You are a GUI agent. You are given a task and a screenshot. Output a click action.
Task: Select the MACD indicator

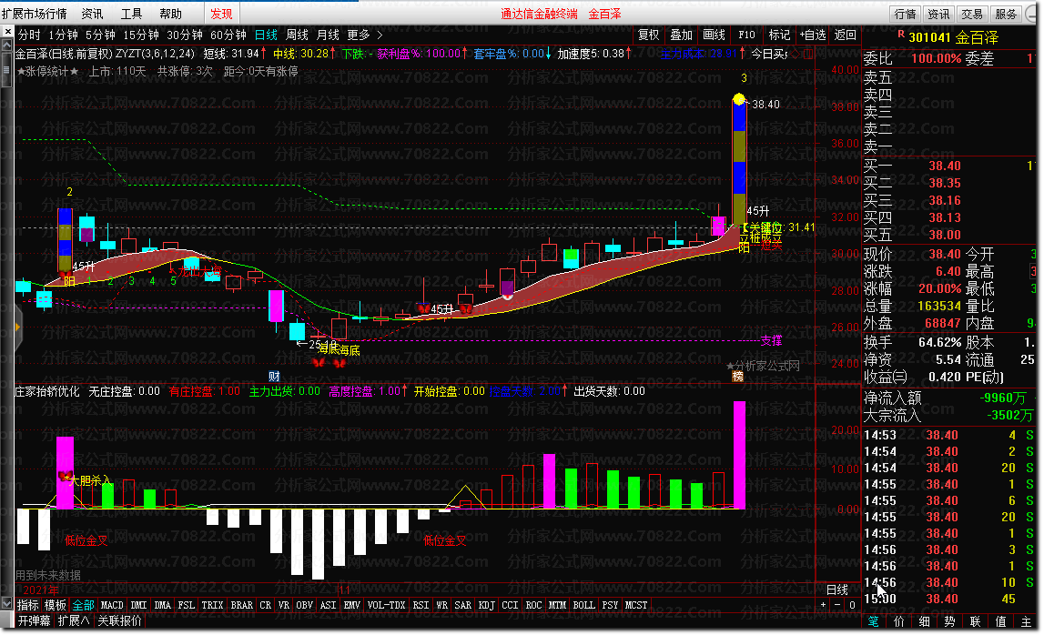[x=112, y=605]
